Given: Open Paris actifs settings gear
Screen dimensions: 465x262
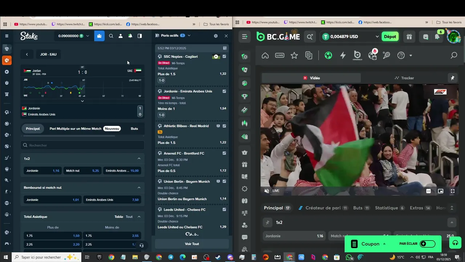Looking at the screenshot, I should click(x=216, y=36).
